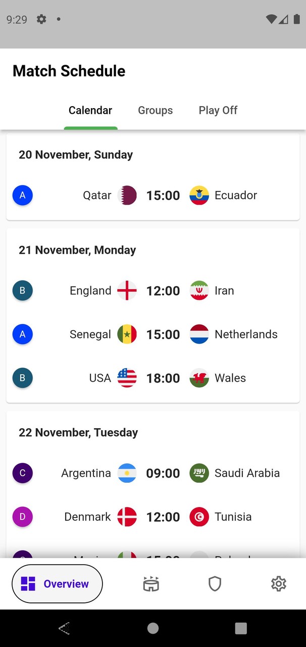Select the England flag icon

[127, 291]
